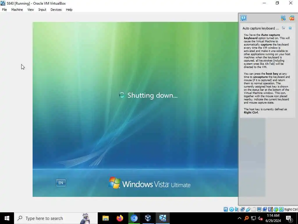The image size is (298, 224).
Task: Click the notification order sorting icon
Action: pos(283,18)
